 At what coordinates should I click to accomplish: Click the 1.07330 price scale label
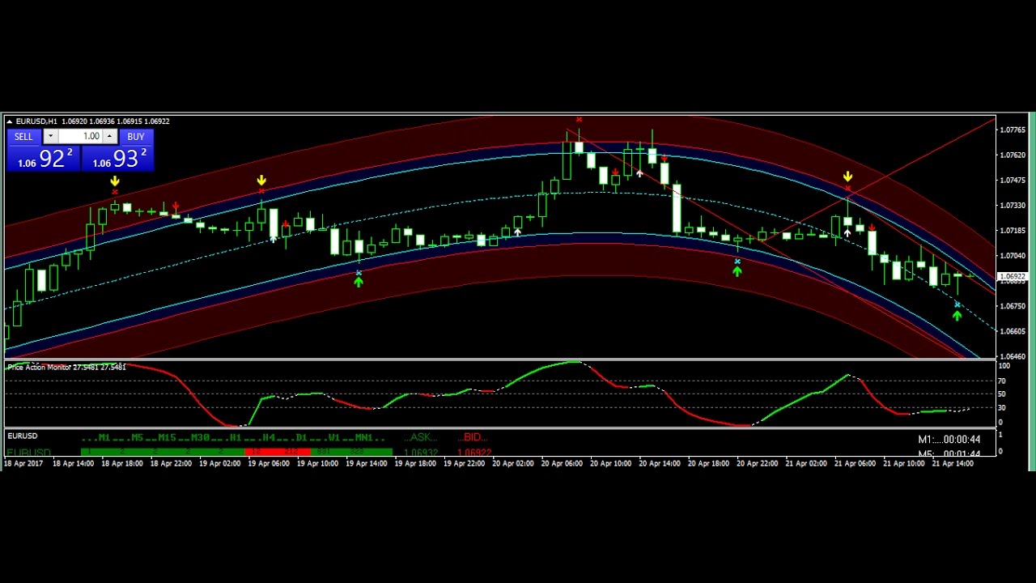point(1013,205)
